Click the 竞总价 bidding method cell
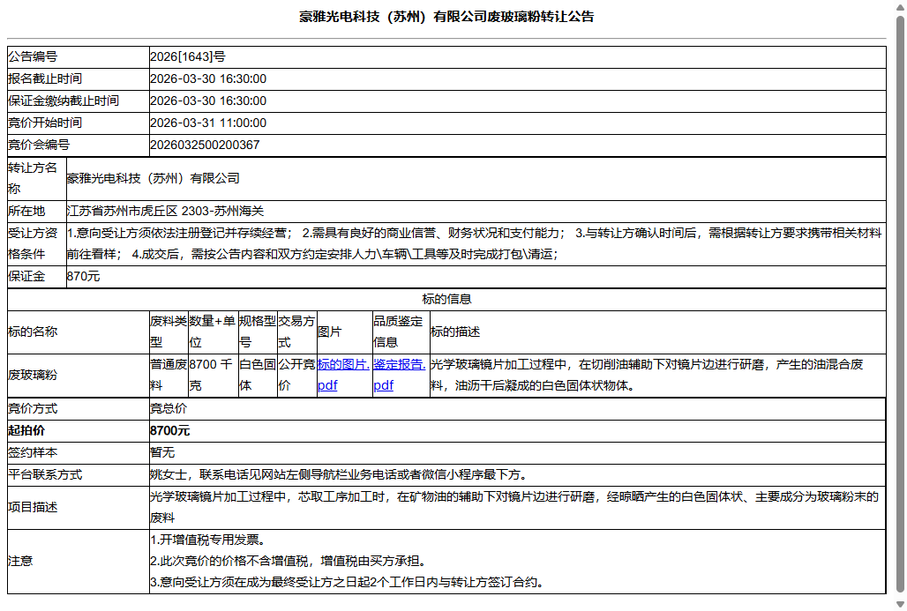Screen dimensions: 907x611 [x=169, y=407]
